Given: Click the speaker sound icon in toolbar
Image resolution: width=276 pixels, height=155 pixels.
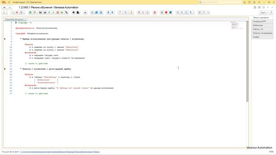Looking at the screenshot, I should tap(74, 12).
